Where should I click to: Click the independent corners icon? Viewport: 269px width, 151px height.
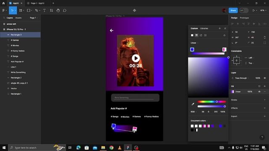pos(265,43)
